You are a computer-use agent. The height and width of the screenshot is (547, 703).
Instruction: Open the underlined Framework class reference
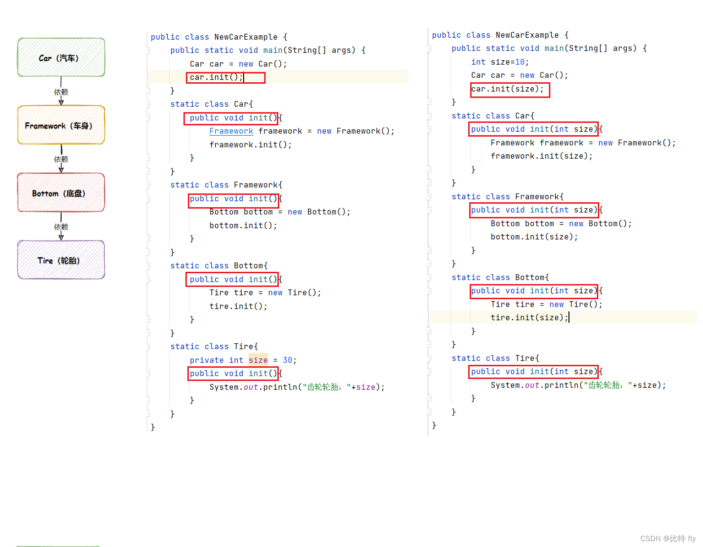(x=231, y=131)
